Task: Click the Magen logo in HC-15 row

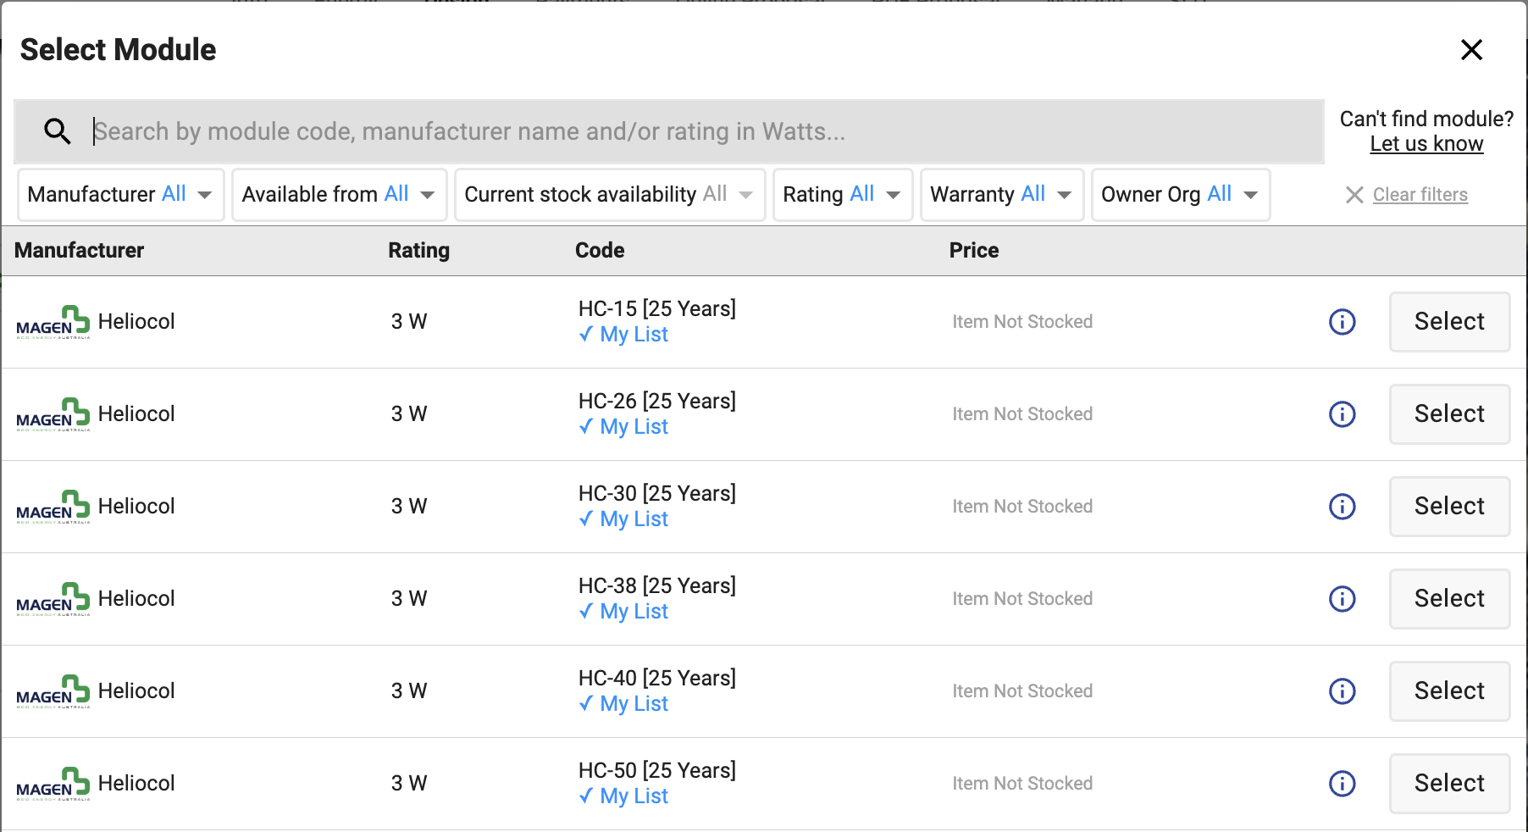Action: pos(53,322)
